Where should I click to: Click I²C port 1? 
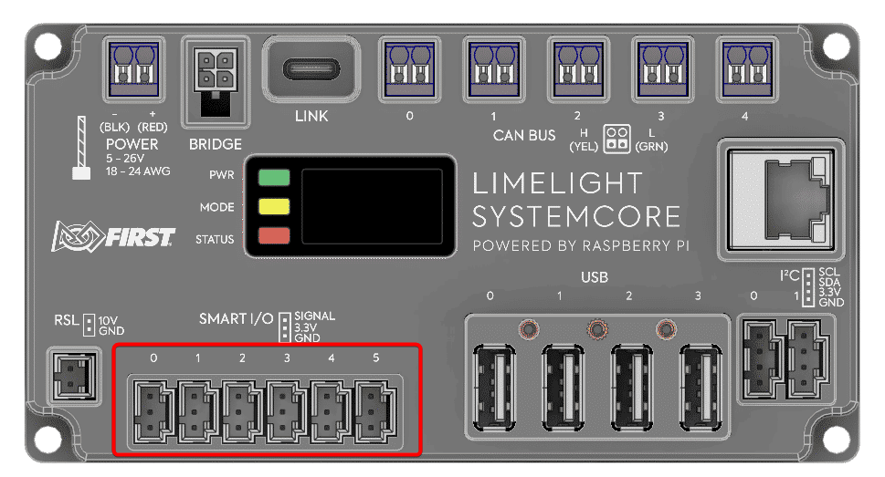tap(808, 358)
